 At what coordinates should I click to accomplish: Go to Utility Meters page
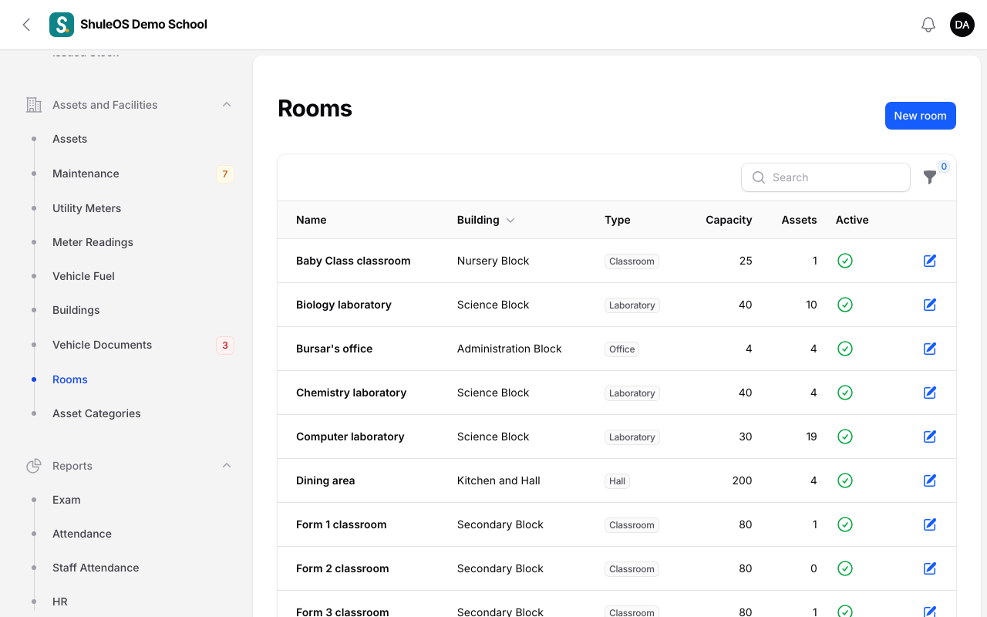86,208
